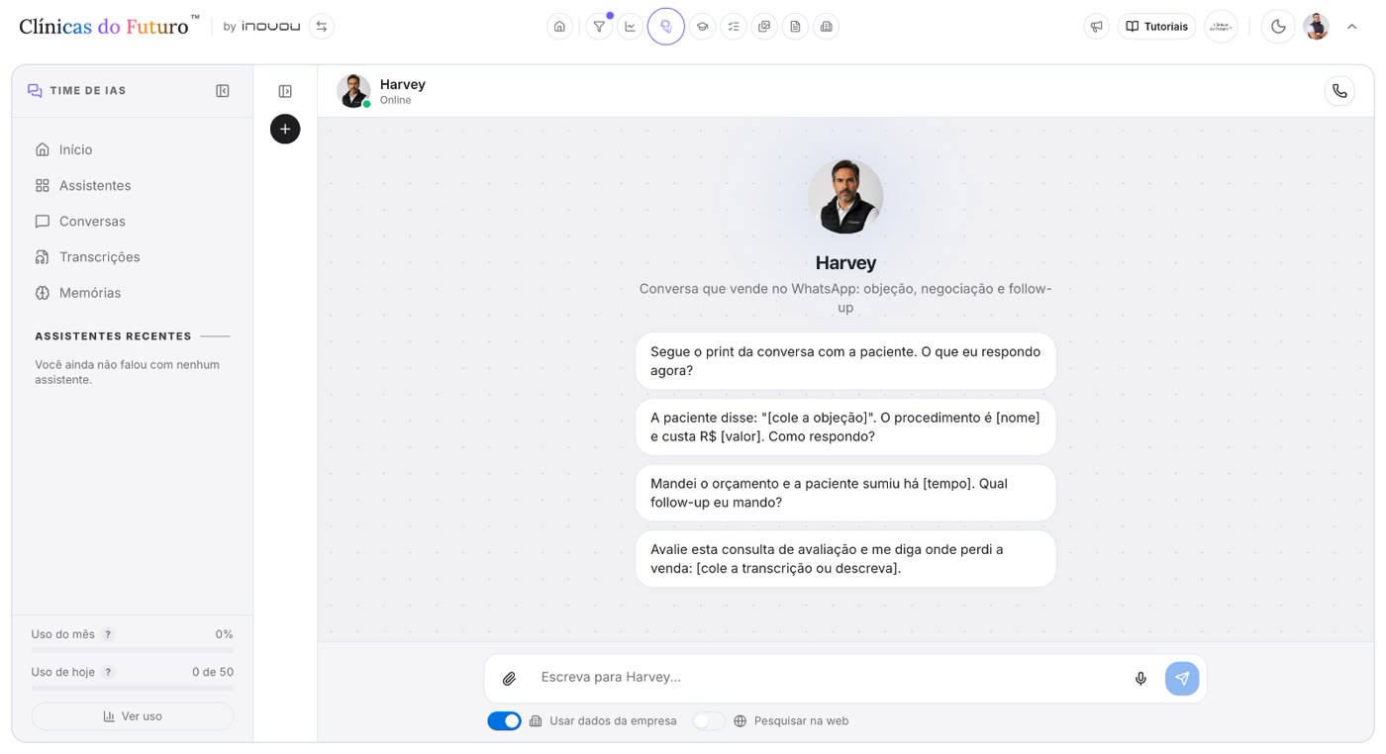Click Harvey's large profile photo in chat
Screen dimensions: 1386x754
(845, 196)
